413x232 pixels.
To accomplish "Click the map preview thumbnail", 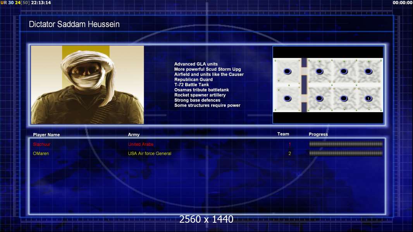I will [328, 85].
